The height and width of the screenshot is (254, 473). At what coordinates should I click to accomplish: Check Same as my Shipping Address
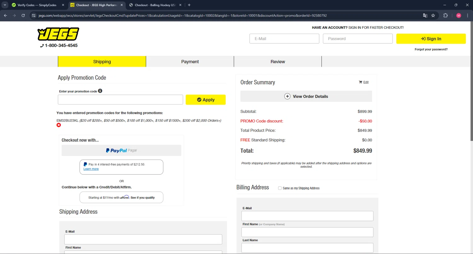coord(280,188)
